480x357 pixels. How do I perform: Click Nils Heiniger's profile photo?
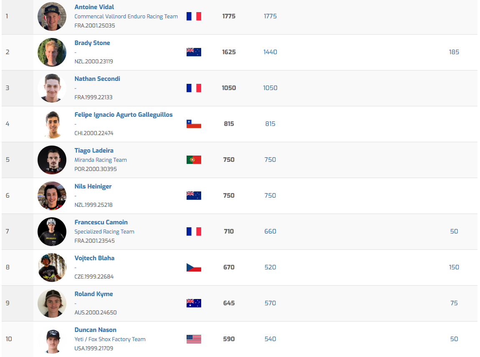point(52,196)
